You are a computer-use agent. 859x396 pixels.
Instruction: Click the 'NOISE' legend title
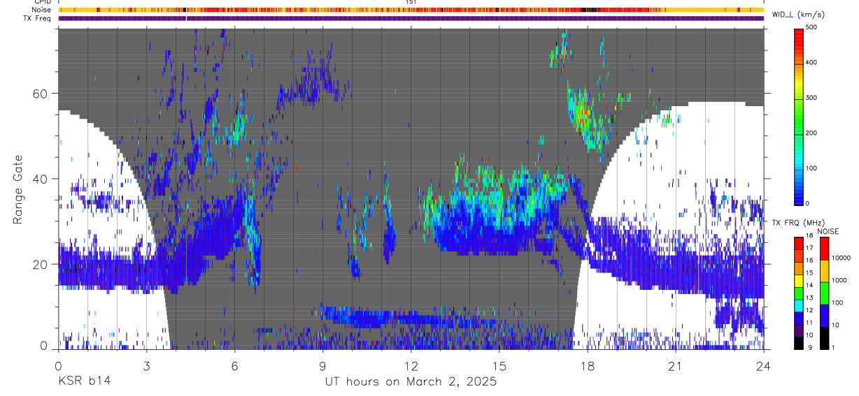829,231
